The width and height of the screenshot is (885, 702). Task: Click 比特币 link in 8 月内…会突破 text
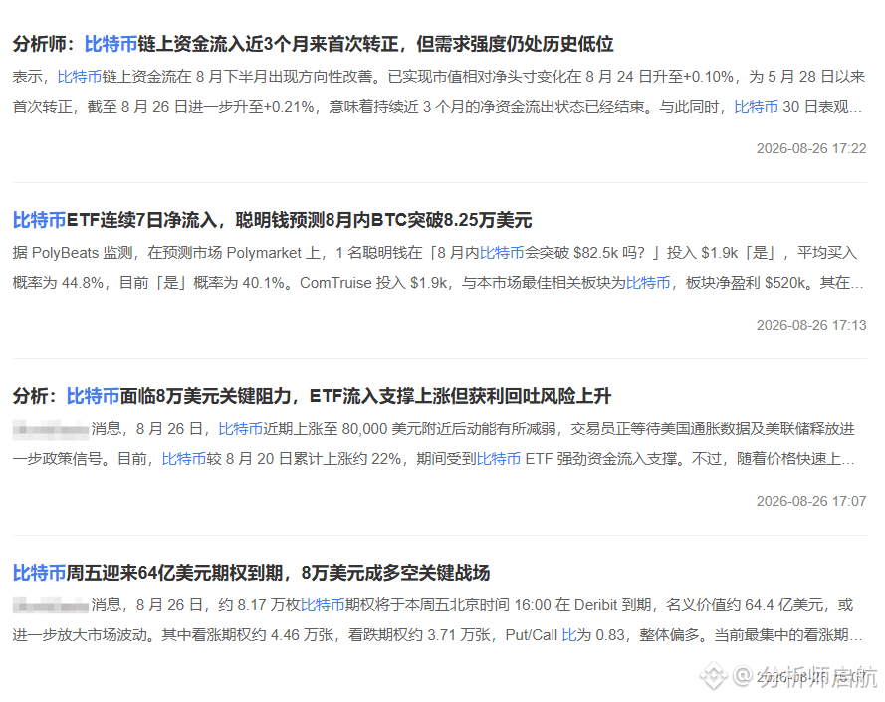(502, 253)
